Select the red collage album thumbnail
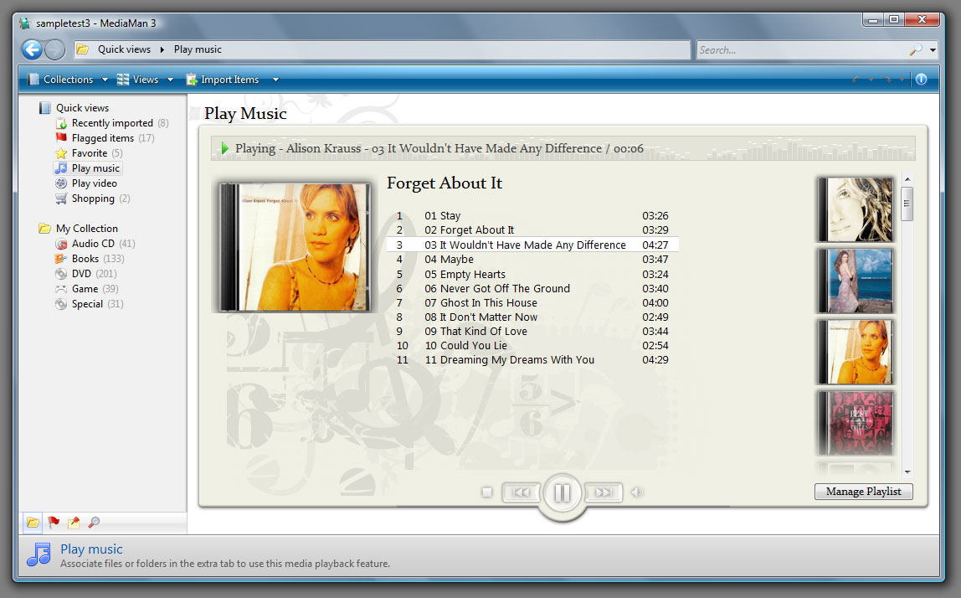The image size is (961, 598). click(x=856, y=423)
